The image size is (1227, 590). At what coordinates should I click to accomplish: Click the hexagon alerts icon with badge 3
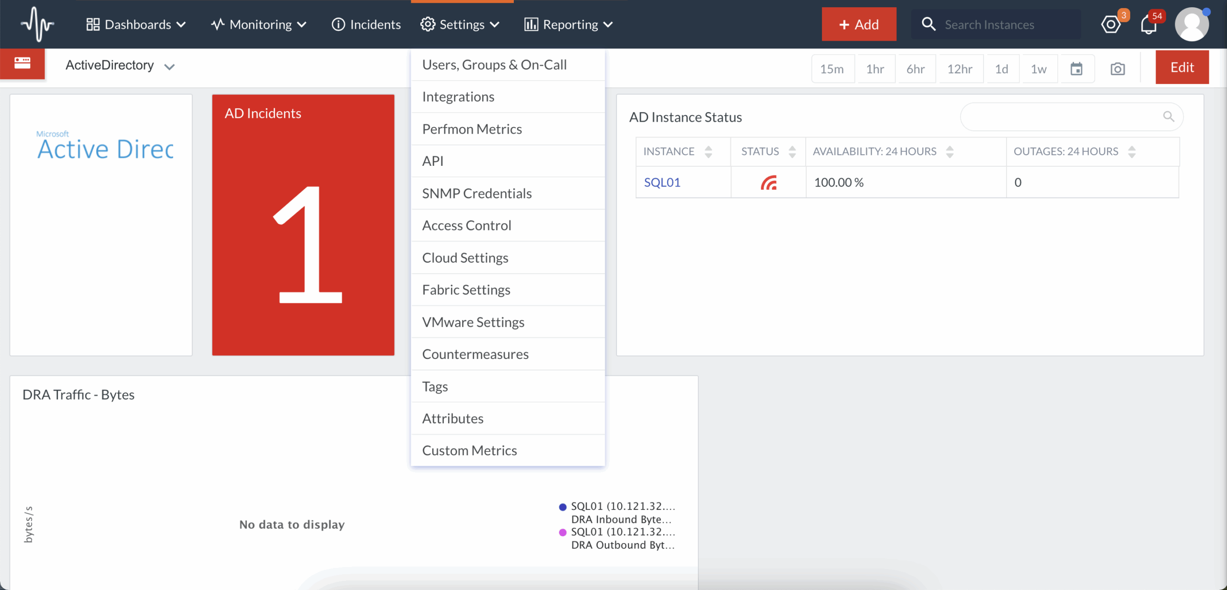(1111, 24)
